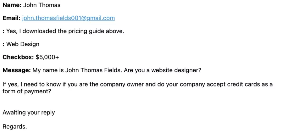283x132 pixels.
Task: Click the bold Checkbox label
Action: (18, 57)
